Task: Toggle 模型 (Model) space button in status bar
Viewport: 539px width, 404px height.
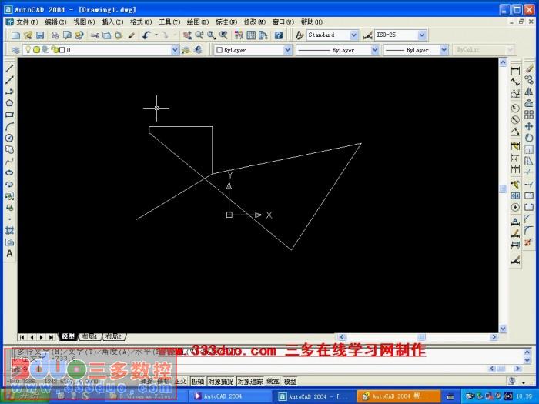Action: pyautogui.click(x=290, y=382)
